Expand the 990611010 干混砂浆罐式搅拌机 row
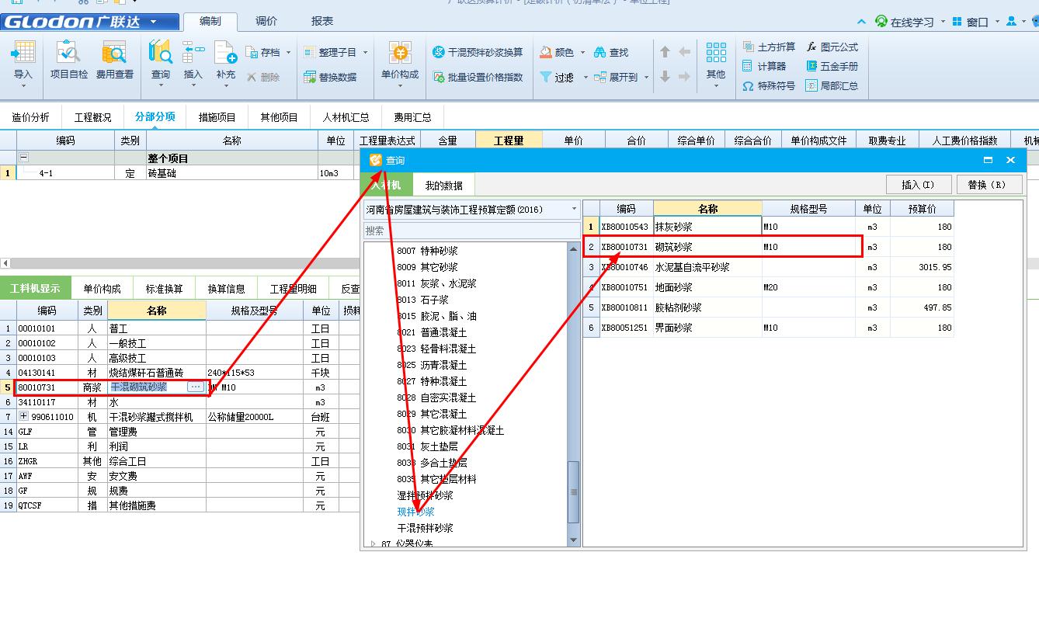 [x=23, y=417]
